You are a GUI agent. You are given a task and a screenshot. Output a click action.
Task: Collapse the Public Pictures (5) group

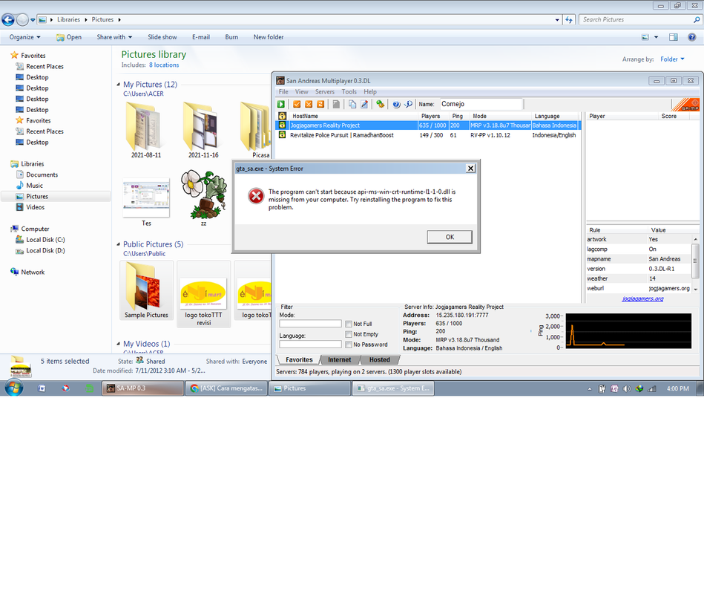[119, 244]
